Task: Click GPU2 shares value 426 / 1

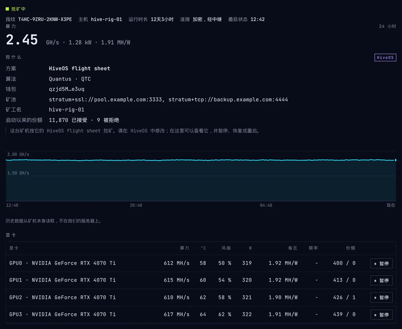Action: (344, 297)
